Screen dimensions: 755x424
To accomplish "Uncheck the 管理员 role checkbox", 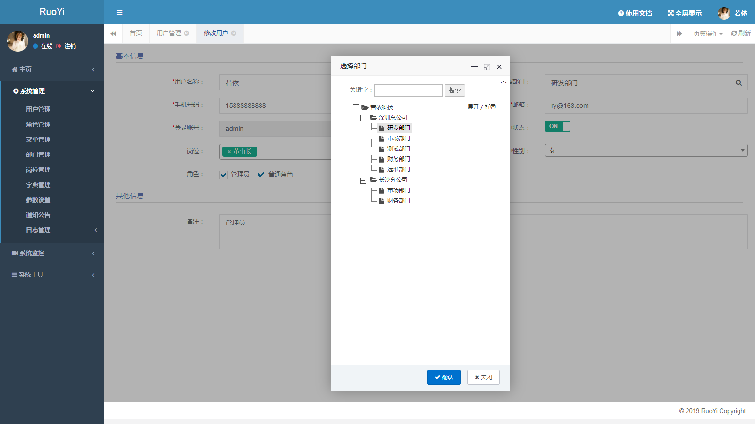I will (224, 175).
